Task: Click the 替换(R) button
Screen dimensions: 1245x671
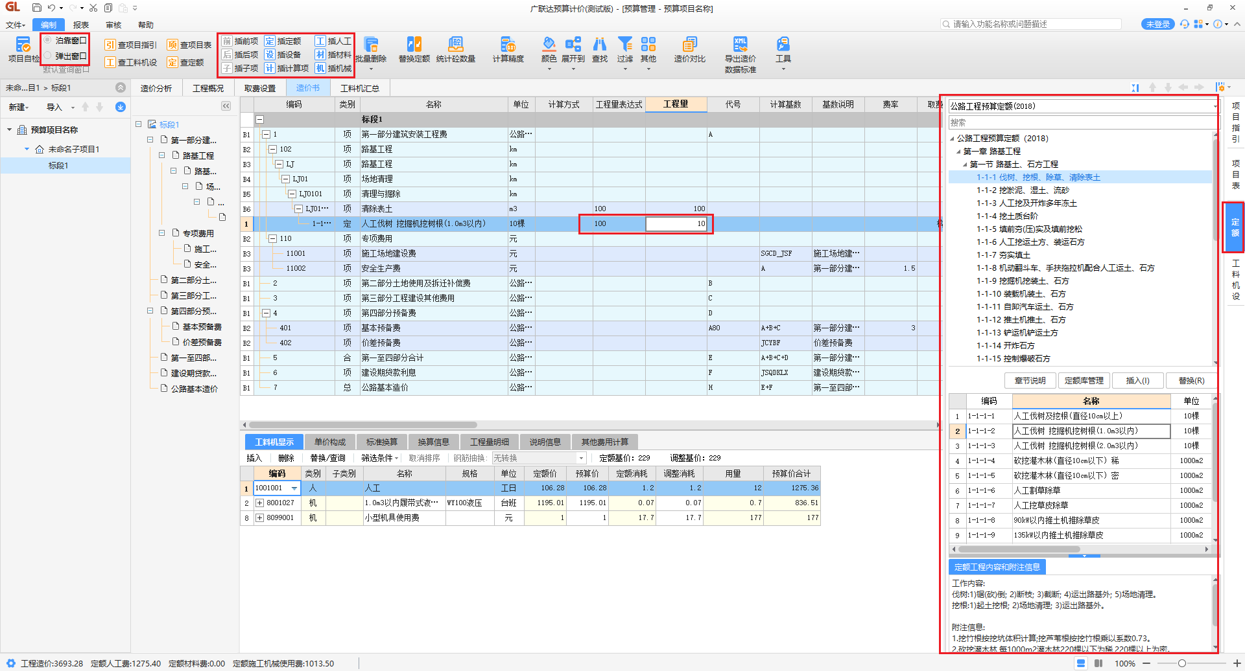Action: [1192, 381]
